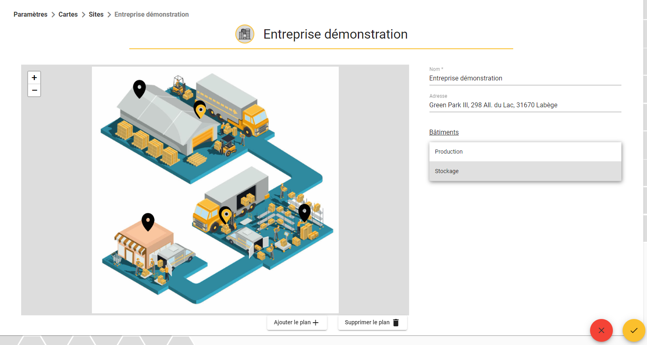The width and height of the screenshot is (647, 345).
Task: Edit the Nom input field
Action: pos(525,78)
